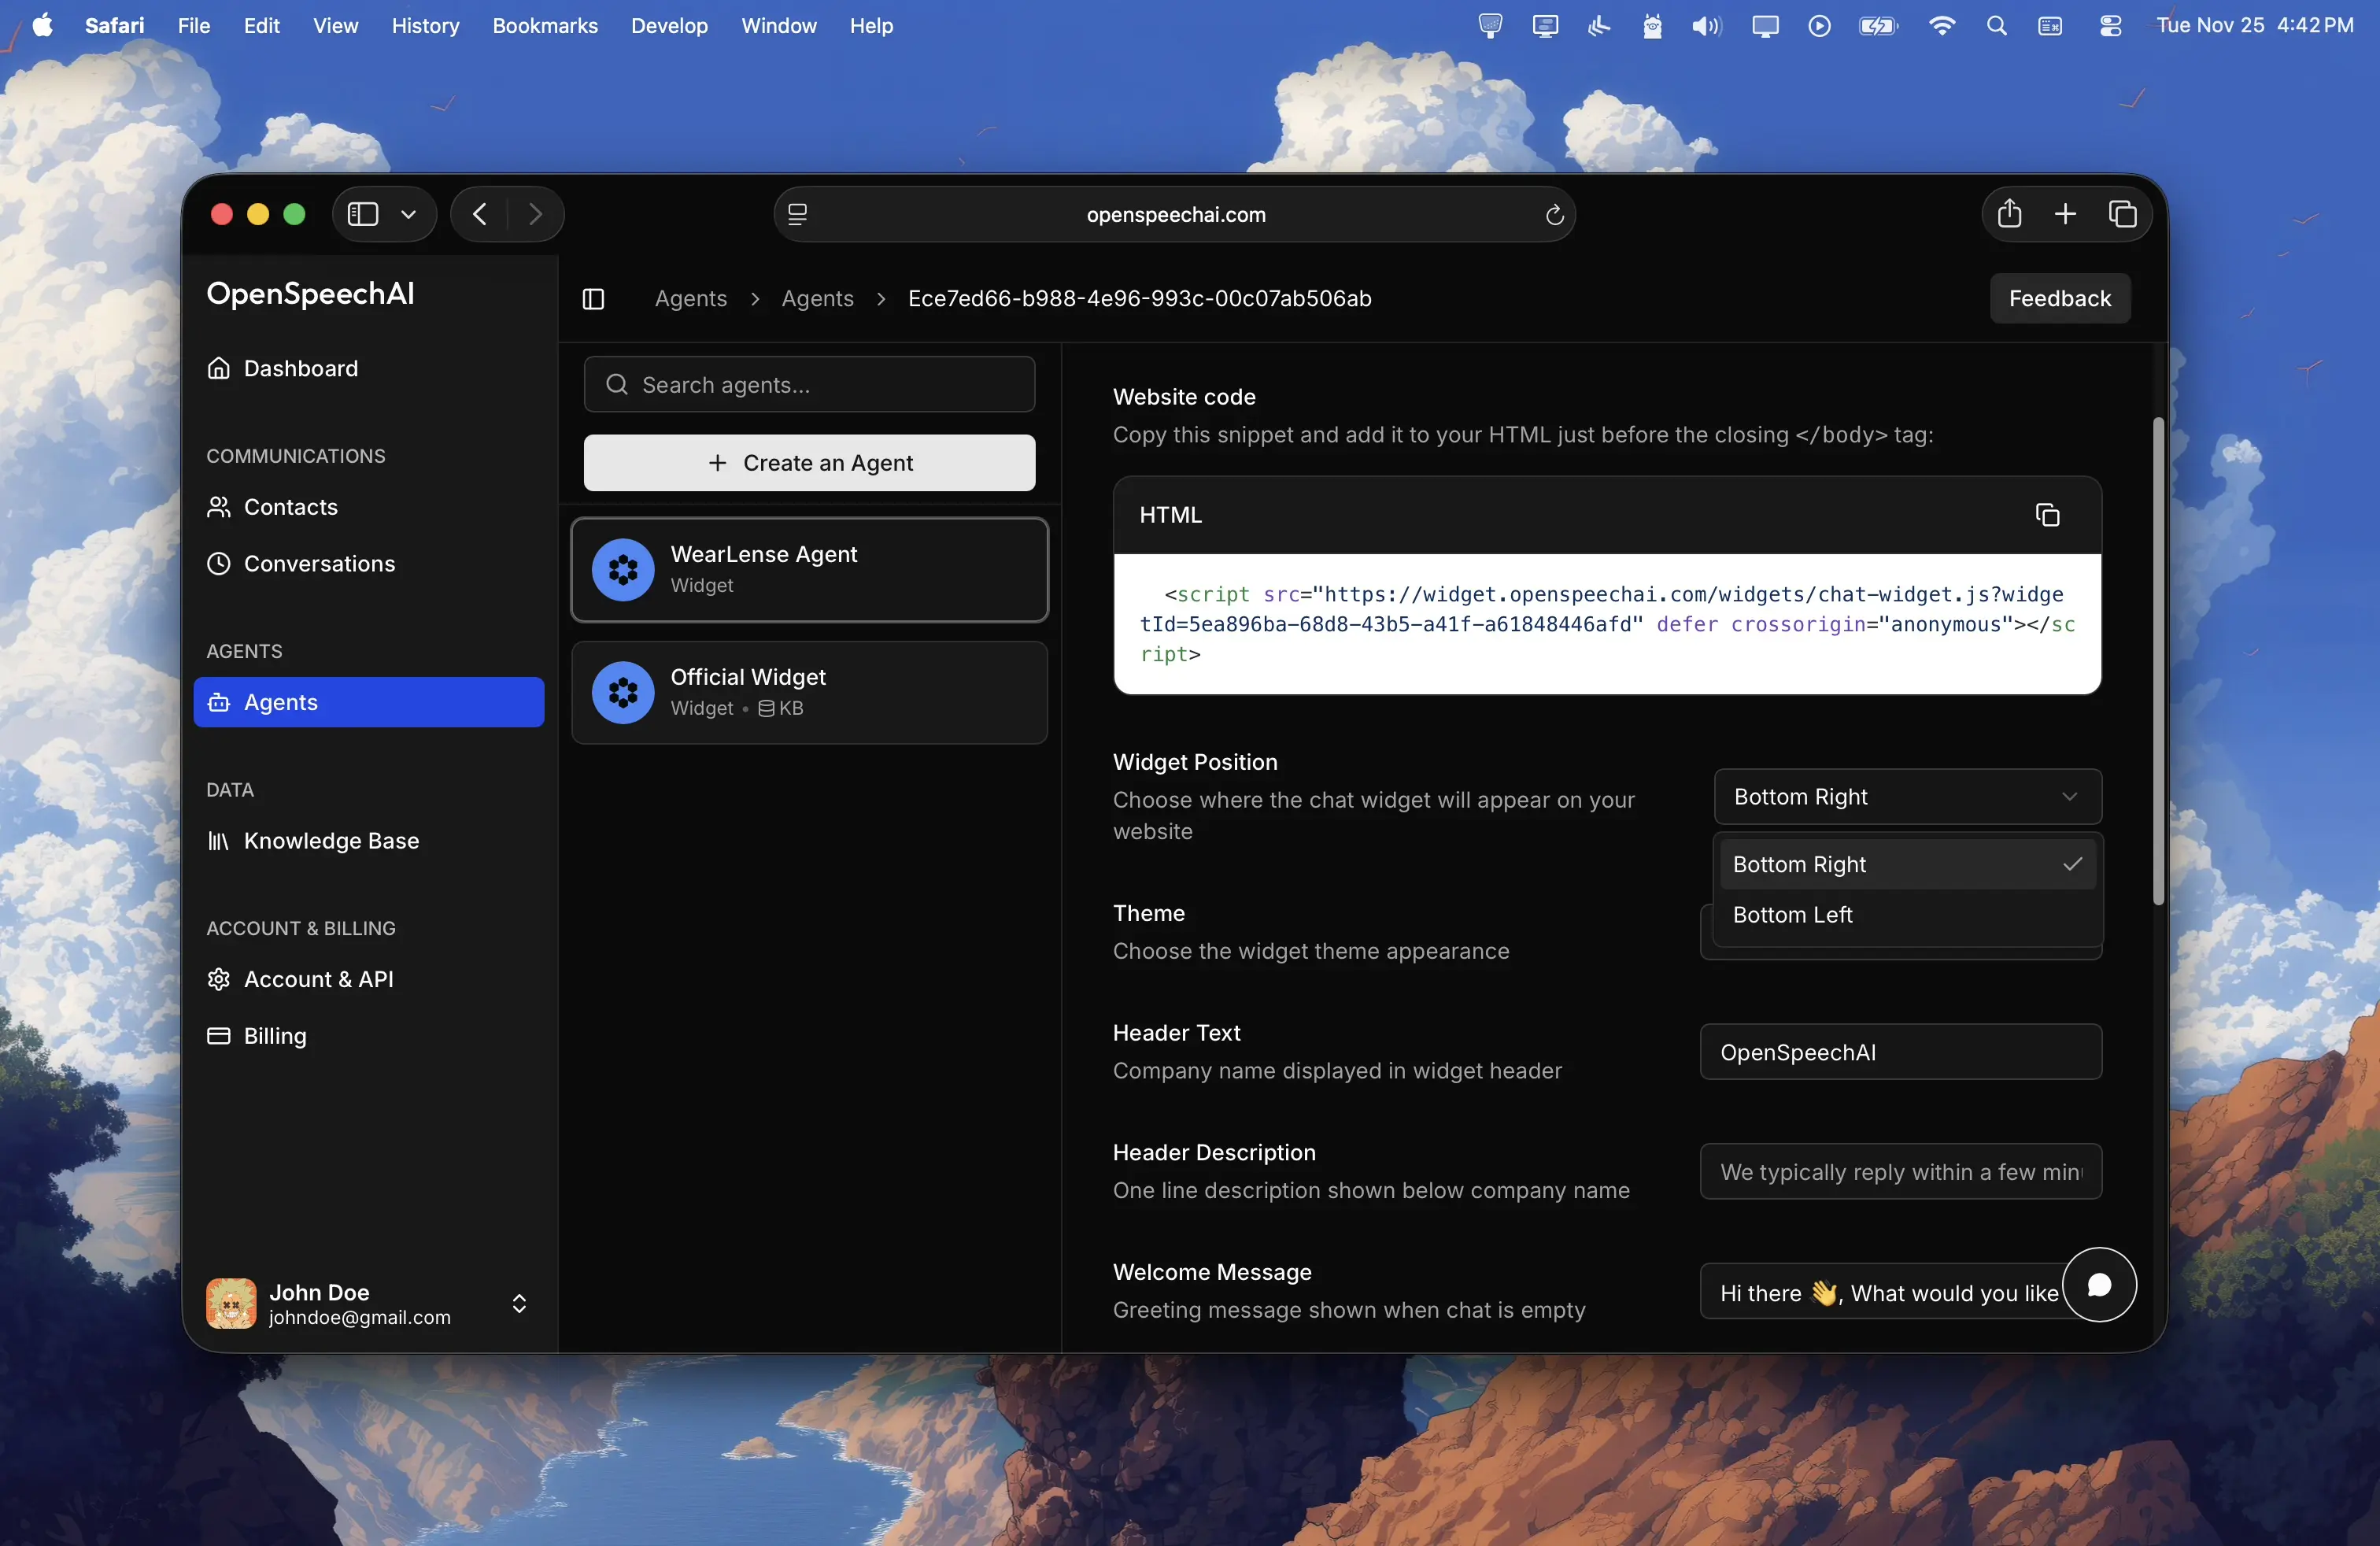Open the Apple menu

(x=42, y=25)
